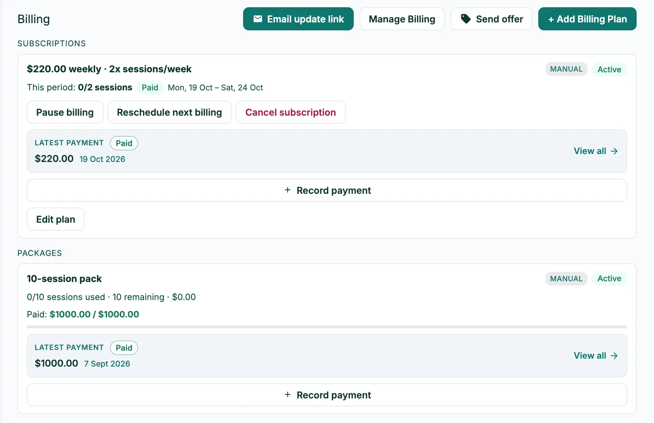The height and width of the screenshot is (423, 654).
Task: Click the tag icon in Send offer
Action: (466, 19)
